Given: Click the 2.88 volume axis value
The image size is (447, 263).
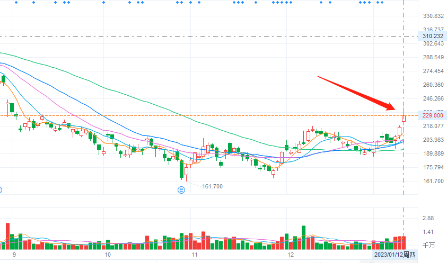Looking at the screenshot, I should 428,218.
